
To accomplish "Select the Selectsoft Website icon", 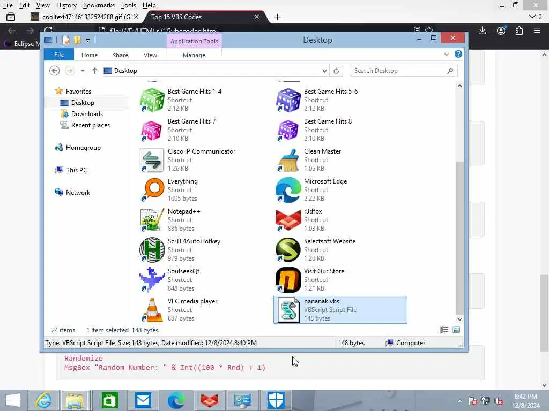I will (288, 250).
